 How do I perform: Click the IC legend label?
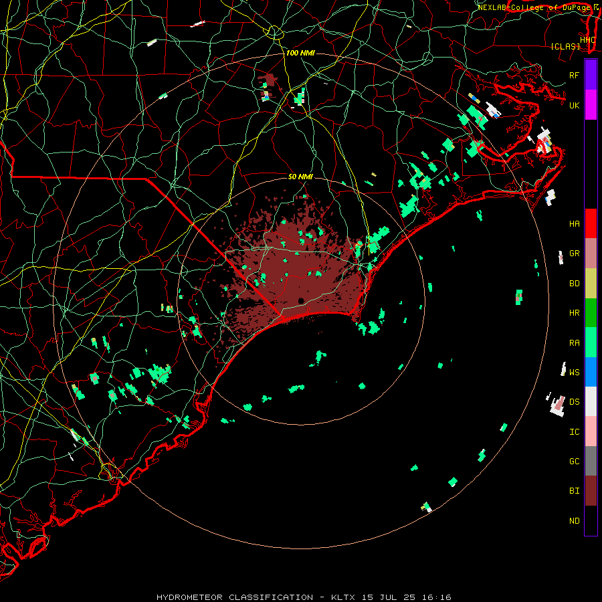(x=574, y=432)
